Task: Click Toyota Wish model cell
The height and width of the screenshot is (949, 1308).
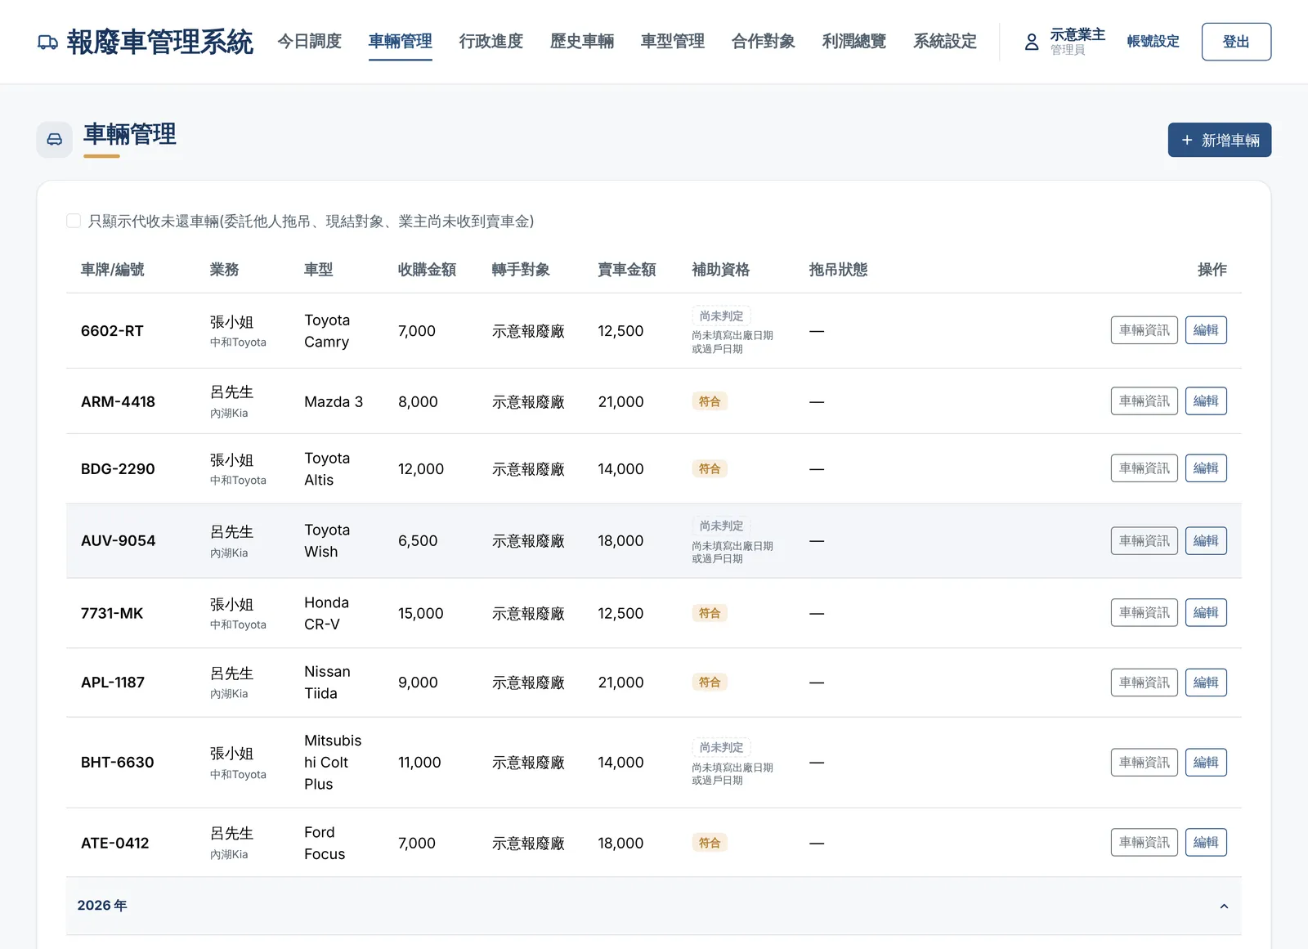Action: (x=327, y=541)
